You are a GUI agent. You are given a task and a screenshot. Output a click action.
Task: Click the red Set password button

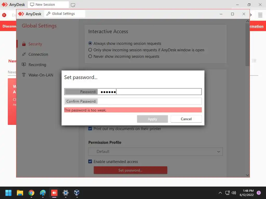pos(130,170)
